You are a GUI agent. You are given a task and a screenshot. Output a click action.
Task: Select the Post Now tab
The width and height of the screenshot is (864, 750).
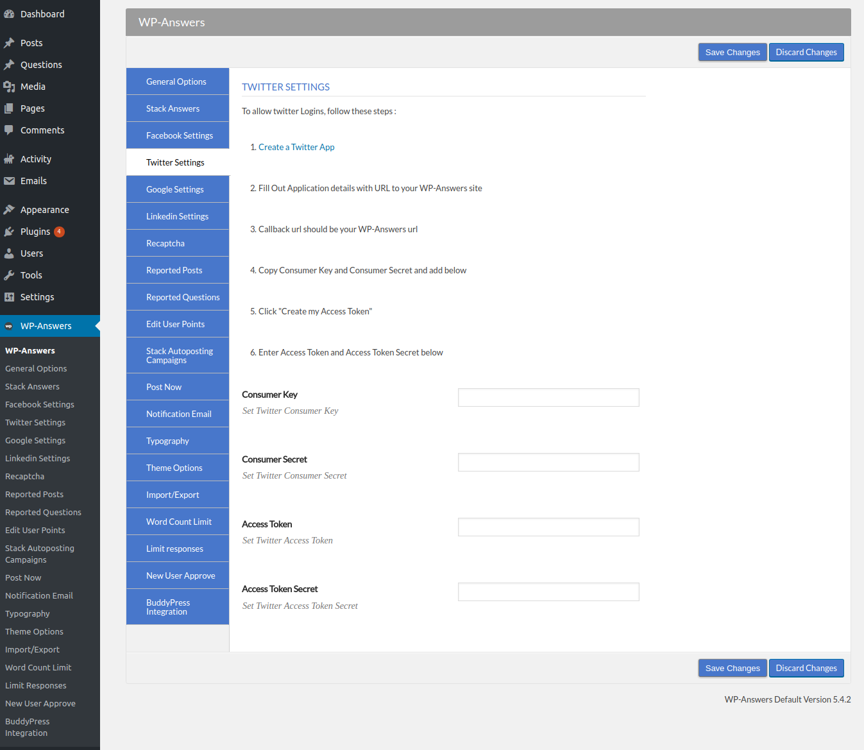(x=178, y=387)
